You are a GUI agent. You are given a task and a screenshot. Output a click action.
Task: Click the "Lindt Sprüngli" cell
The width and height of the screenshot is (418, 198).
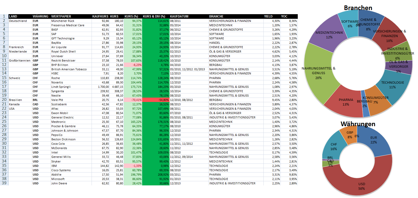(71, 87)
